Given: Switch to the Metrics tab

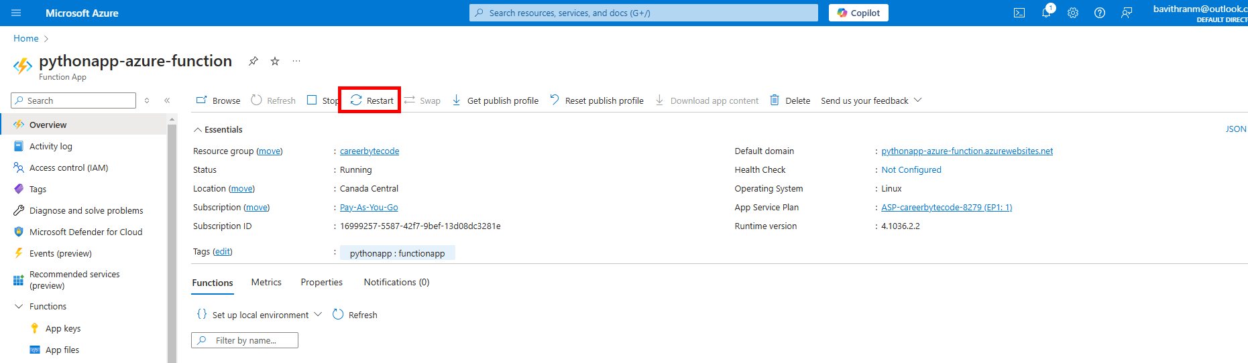Looking at the screenshot, I should coord(266,282).
